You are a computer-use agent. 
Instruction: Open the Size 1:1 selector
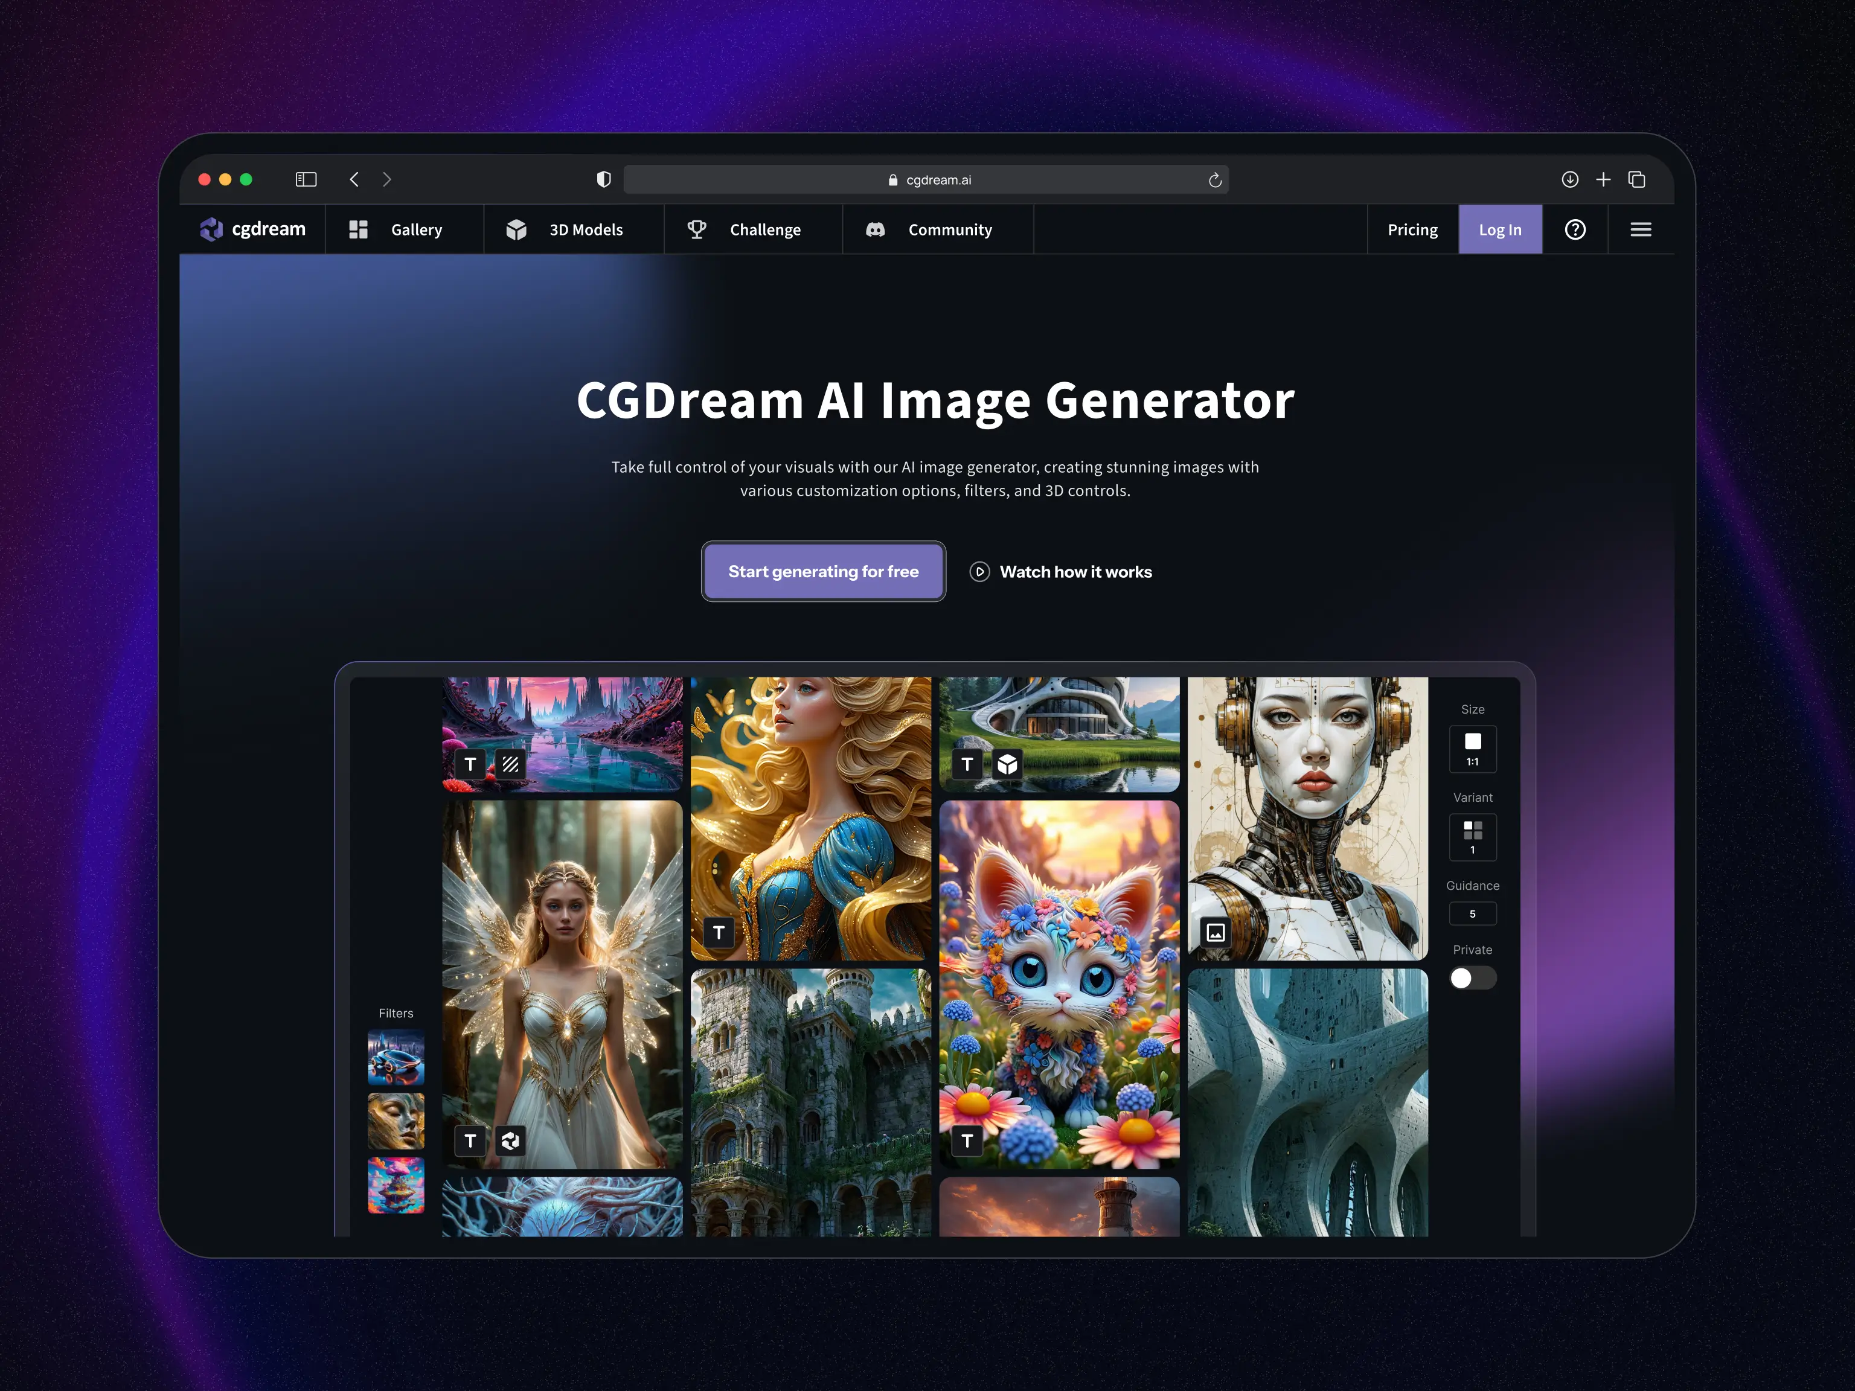click(1473, 749)
